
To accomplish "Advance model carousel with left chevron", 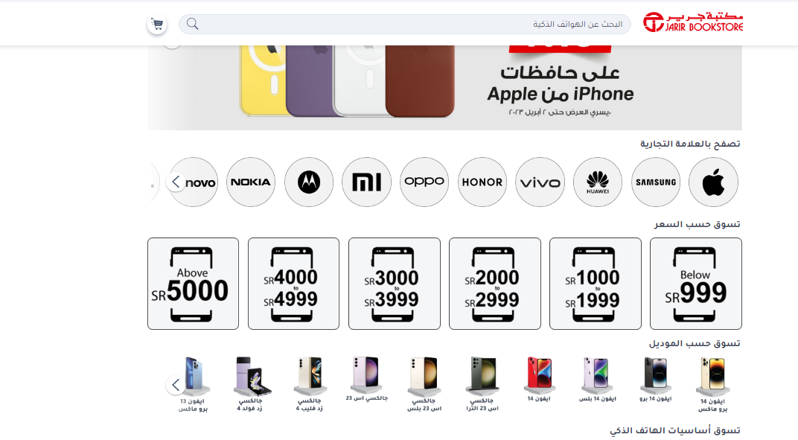I will pos(176,384).
